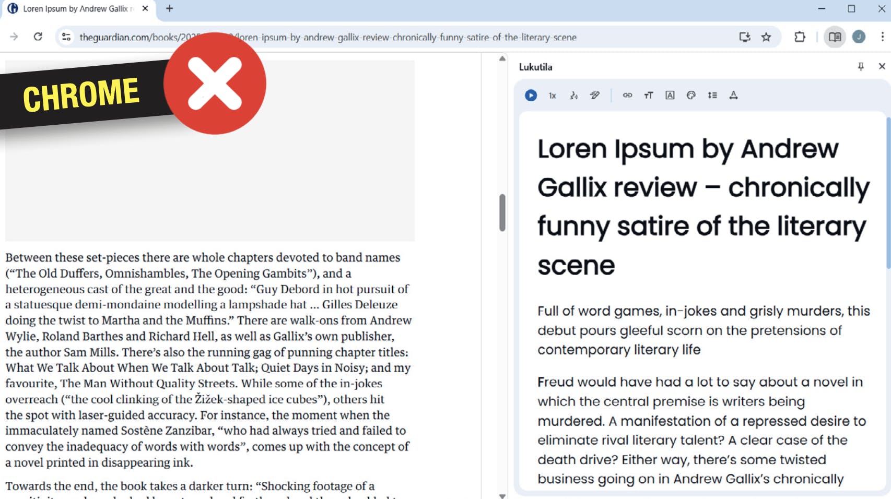Open the letter spacing options
The height and width of the screenshot is (499, 891).
(x=733, y=95)
